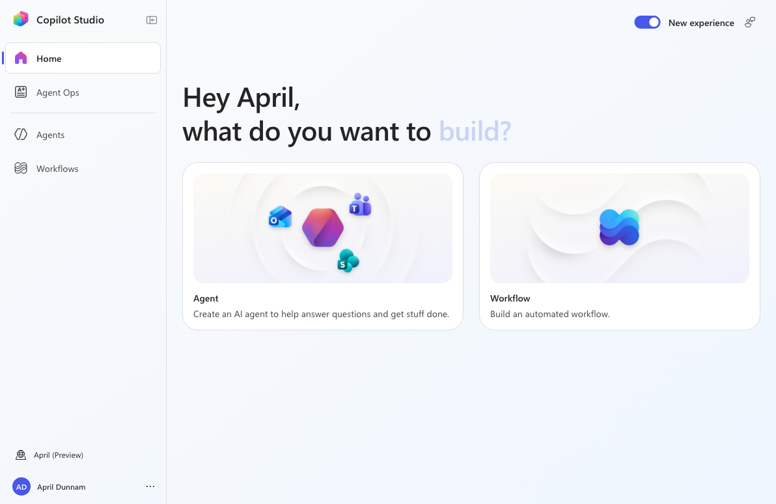
Task: Open Agent Ops page
Action: [83, 92]
